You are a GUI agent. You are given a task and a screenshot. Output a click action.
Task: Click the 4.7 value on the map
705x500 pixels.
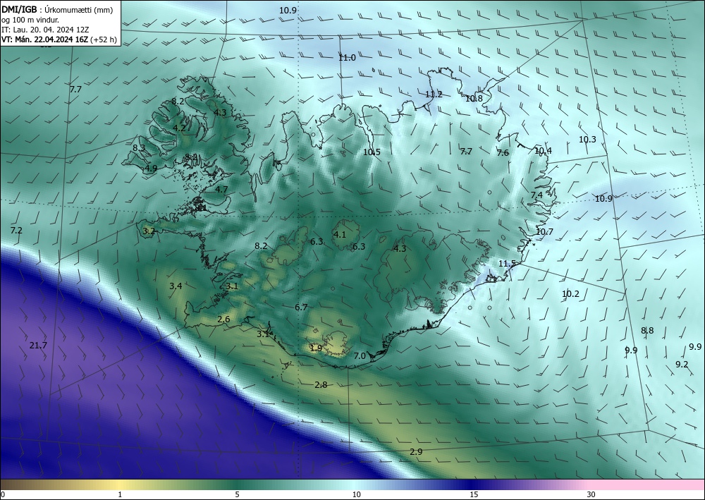pyautogui.click(x=221, y=190)
